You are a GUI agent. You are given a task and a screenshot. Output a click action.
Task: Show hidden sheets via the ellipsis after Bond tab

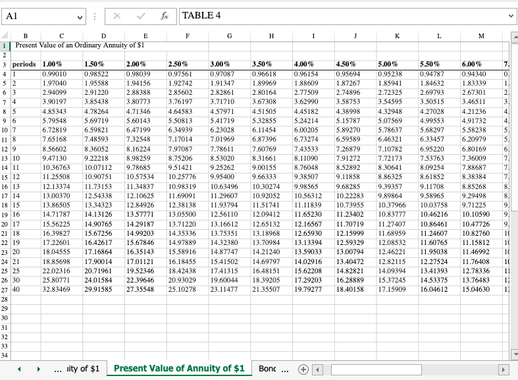coord(285,369)
